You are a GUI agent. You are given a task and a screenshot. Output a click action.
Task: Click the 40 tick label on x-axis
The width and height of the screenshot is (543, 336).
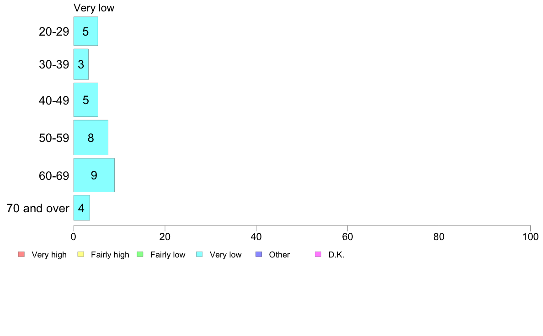[256, 236]
